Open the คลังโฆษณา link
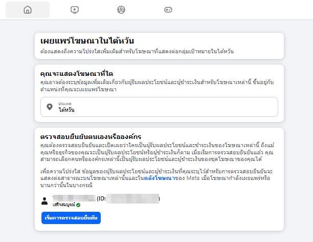 click(156, 178)
